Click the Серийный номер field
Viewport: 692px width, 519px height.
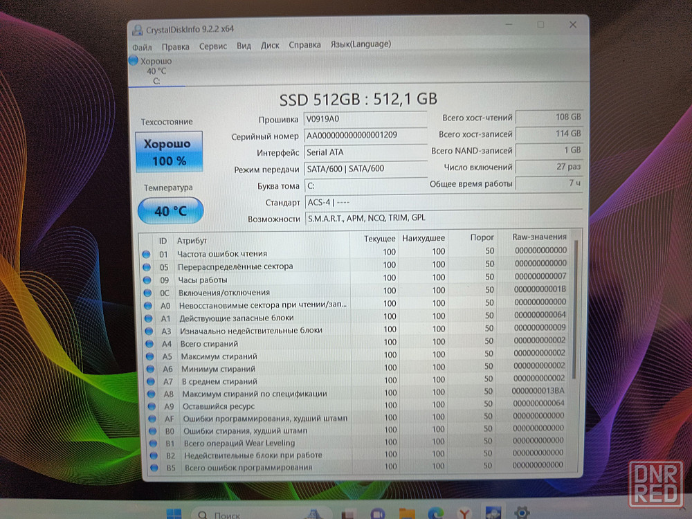(365, 135)
